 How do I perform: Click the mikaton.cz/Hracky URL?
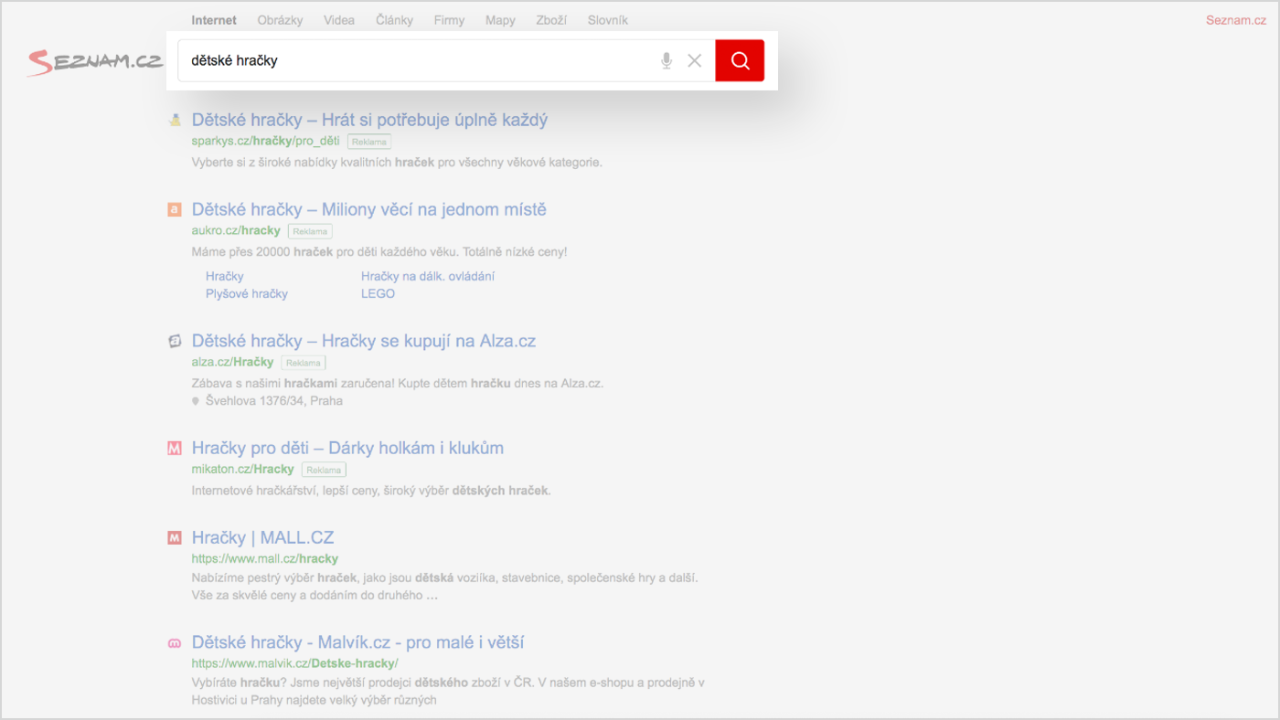point(242,469)
